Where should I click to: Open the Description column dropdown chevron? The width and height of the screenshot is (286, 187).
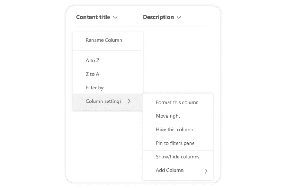click(x=179, y=18)
